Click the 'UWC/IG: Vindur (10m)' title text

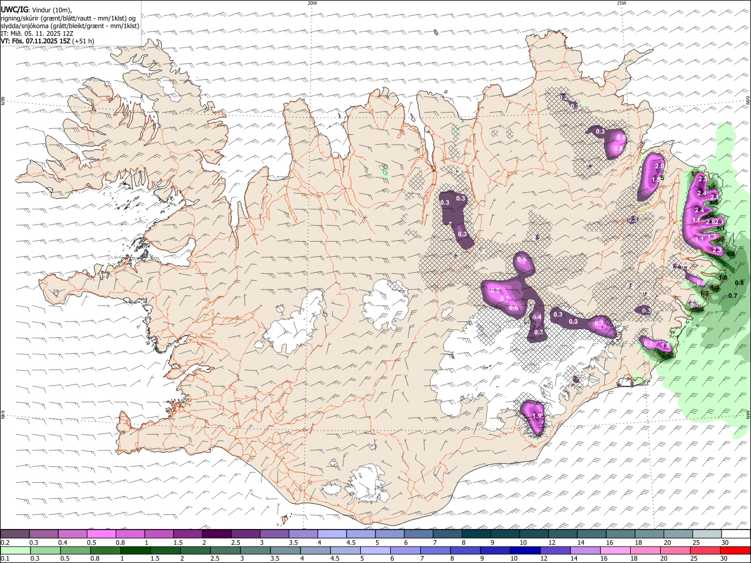pyautogui.click(x=36, y=10)
